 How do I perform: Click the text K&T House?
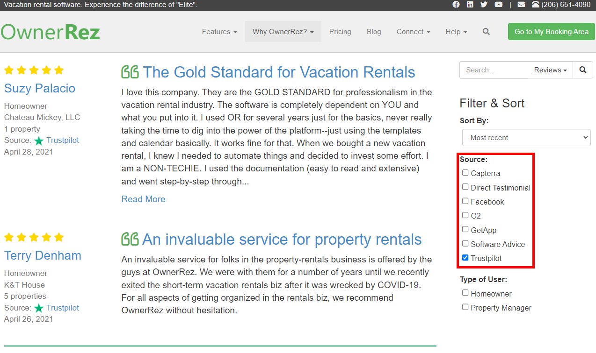(x=24, y=285)
